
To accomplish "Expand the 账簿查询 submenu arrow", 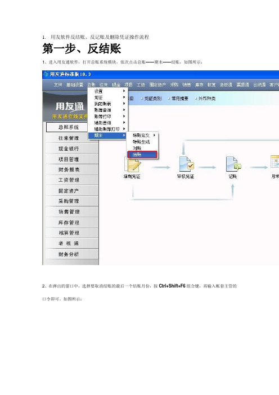I will [124, 110].
